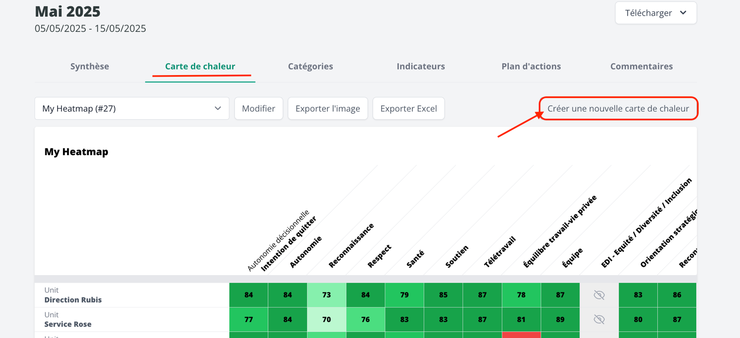Click Direction Rubis cell with value 79
Screen dimensions: 740x338
pos(404,295)
